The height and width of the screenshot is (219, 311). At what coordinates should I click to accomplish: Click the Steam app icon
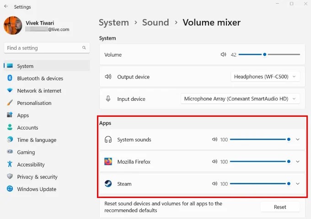[108, 184]
